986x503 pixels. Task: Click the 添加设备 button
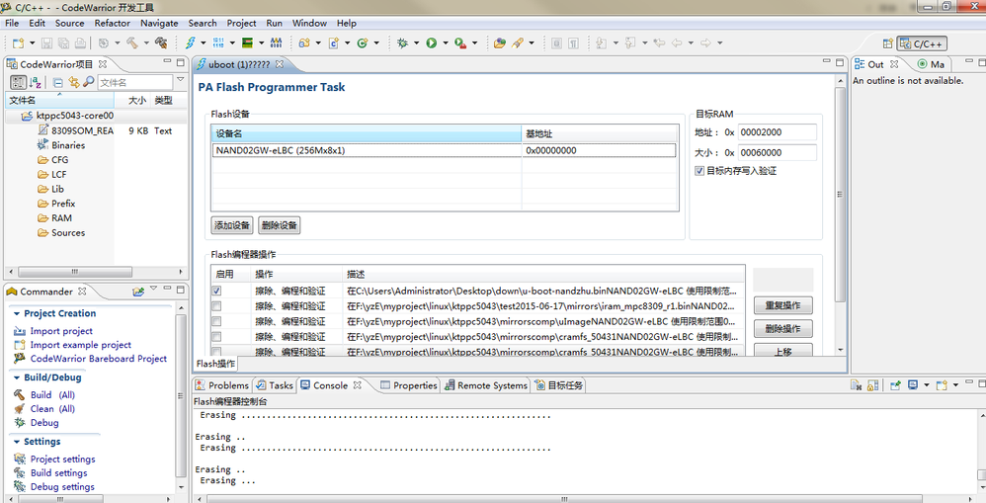point(232,225)
